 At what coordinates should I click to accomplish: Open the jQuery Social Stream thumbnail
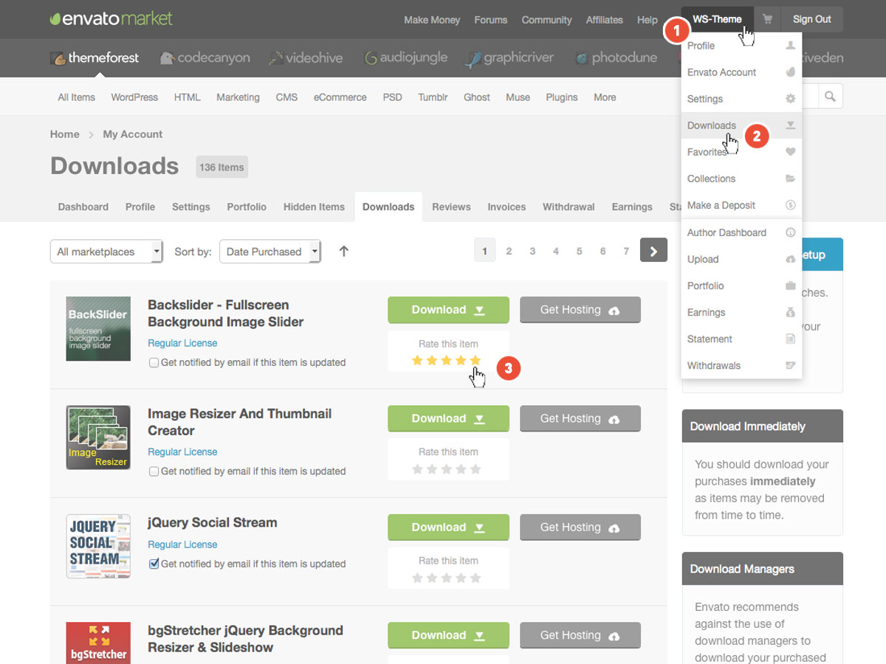coord(98,546)
